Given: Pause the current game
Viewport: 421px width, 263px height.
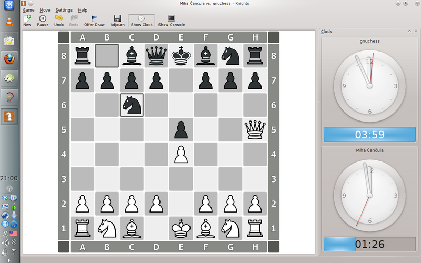Looking at the screenshot, I should click(43, 21).
